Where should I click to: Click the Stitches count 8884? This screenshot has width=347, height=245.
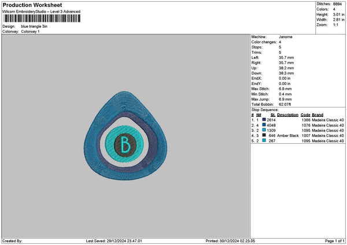[338, 3]
